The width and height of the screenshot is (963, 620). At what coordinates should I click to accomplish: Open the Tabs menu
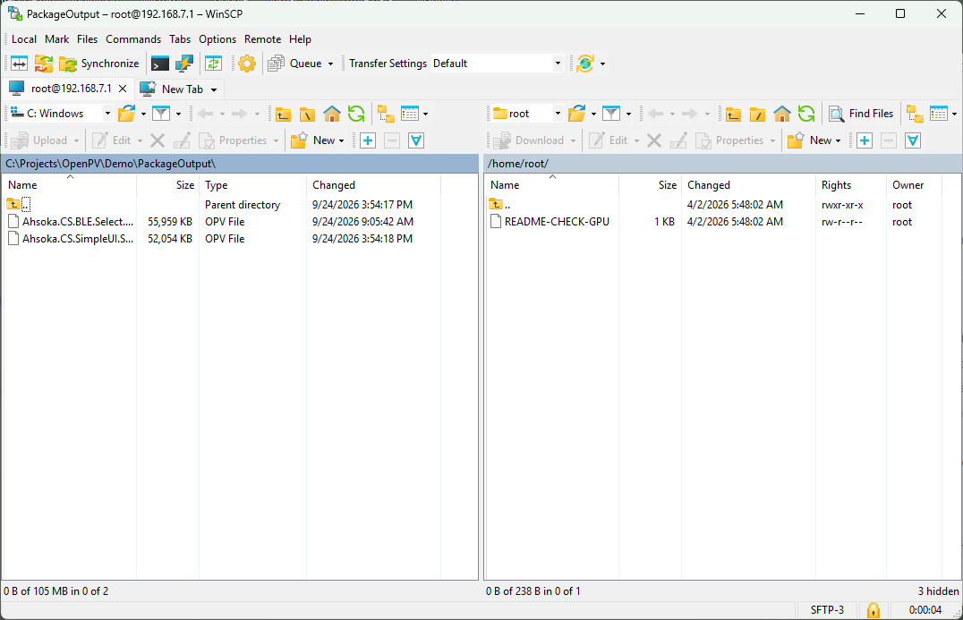click(180, 39)
